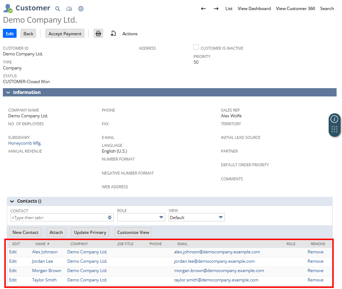Go to previous record with left arrow
The image size is (342, 289).
coord(203,9)
